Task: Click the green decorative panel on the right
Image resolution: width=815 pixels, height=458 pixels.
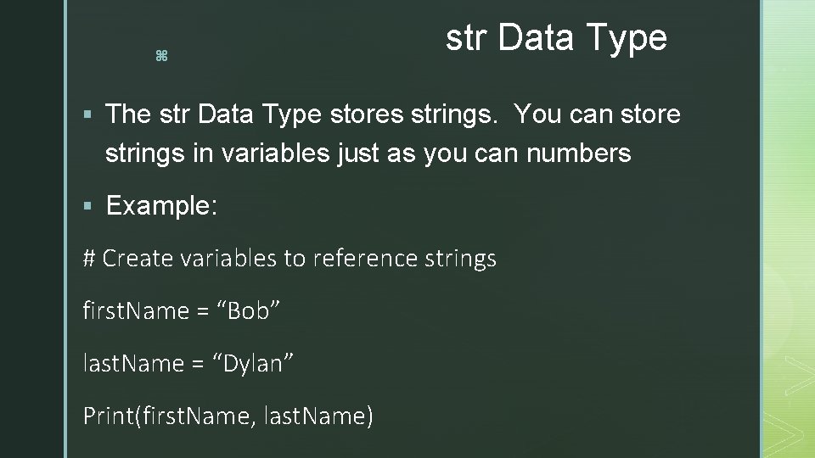Action: pos(789,229)
